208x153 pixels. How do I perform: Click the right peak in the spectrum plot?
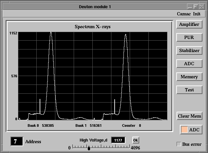click(125, 35)
